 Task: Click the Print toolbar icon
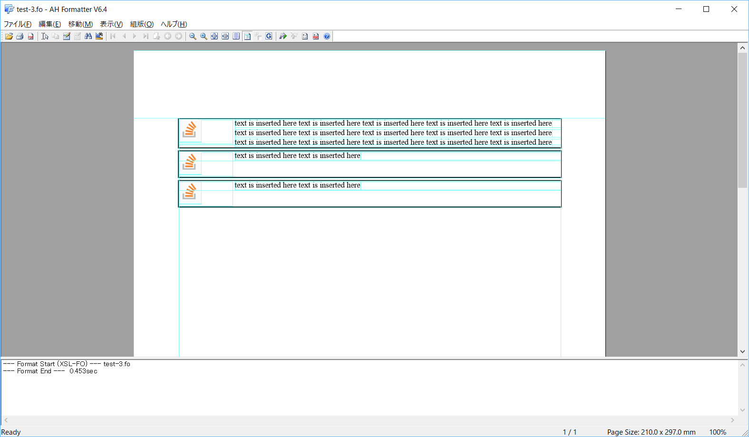pyautogui.click(x=20, y=36)
